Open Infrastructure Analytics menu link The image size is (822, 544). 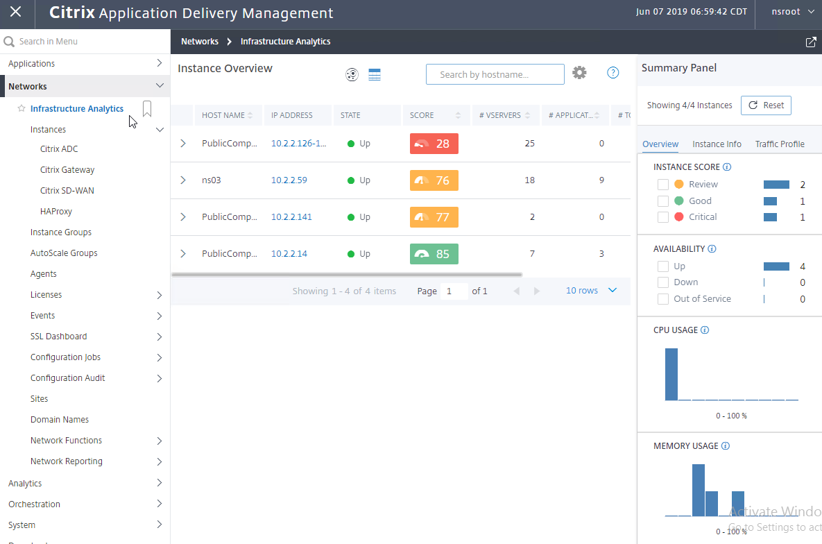pyautogui.click(x=77, y=108)
